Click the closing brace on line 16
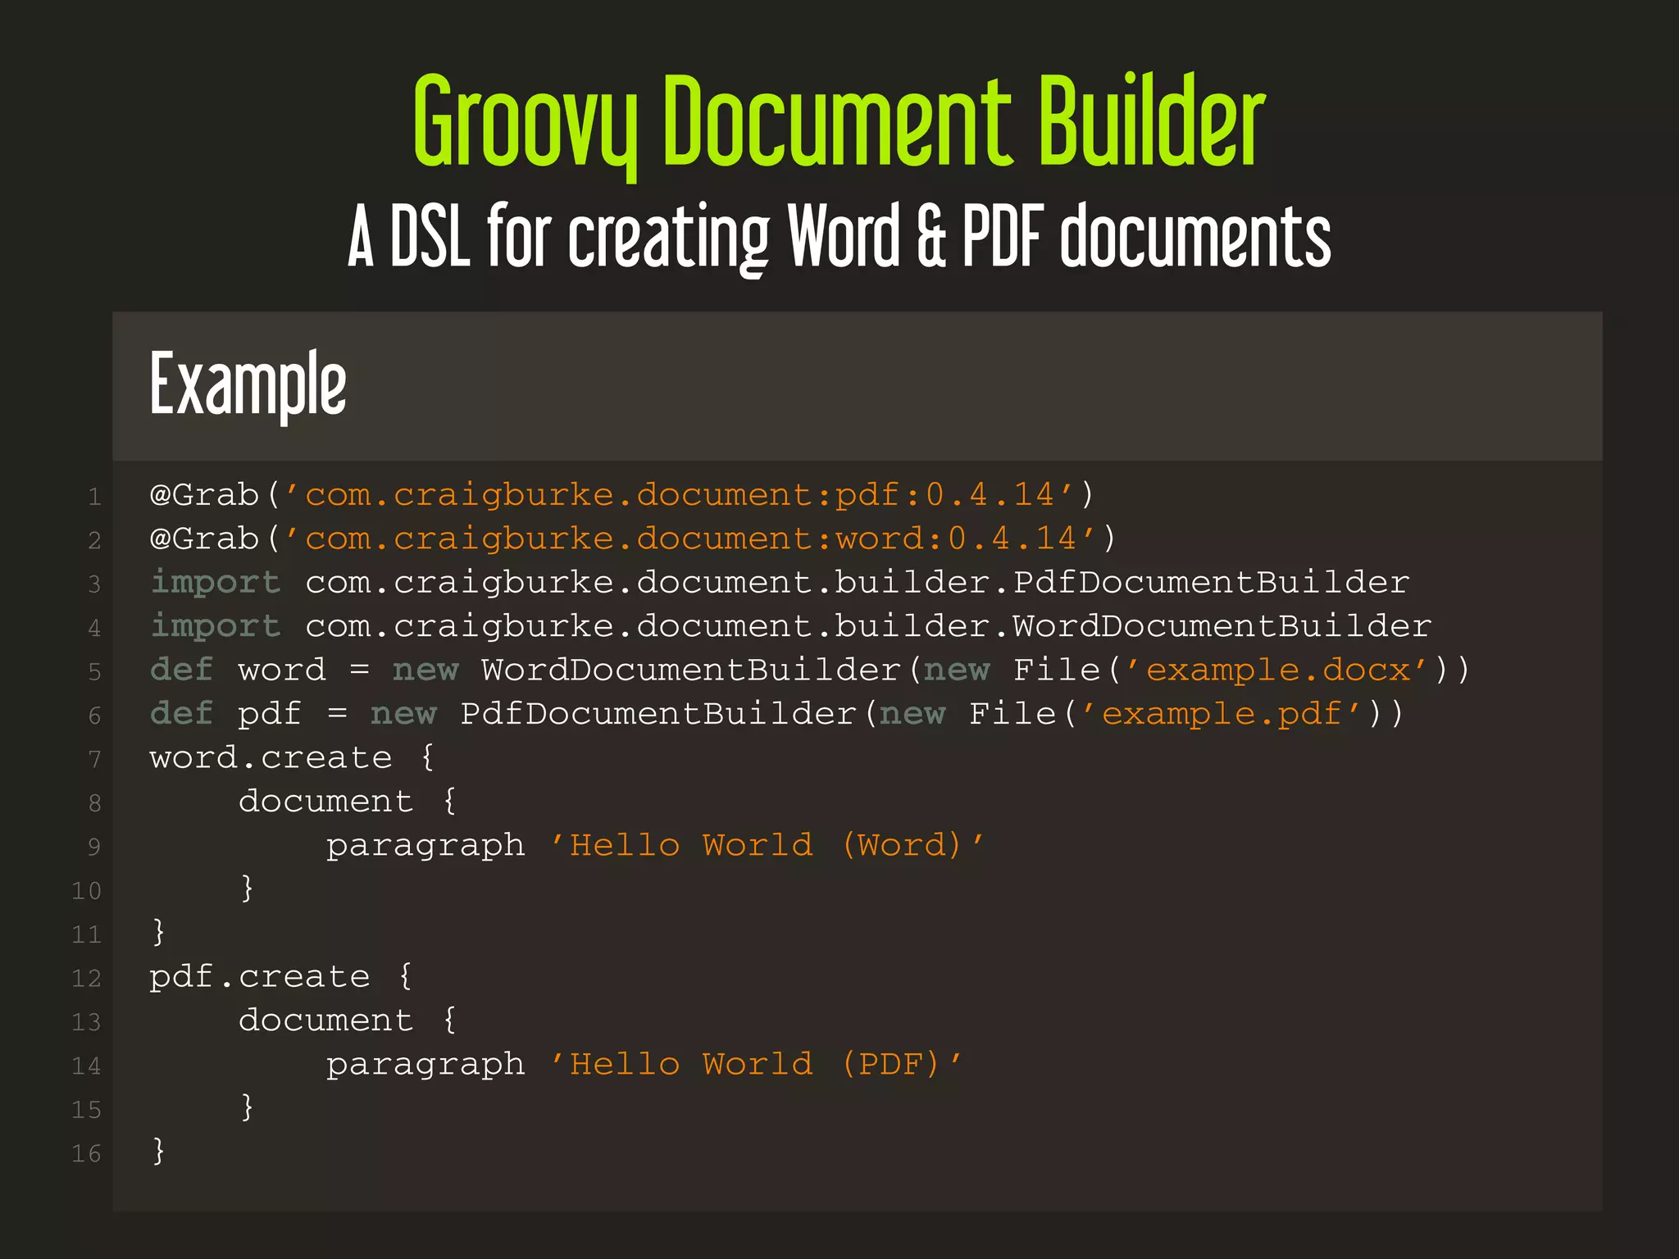The height and width of the screenshot is (1259, 1679). click(x=159, y=1151)
